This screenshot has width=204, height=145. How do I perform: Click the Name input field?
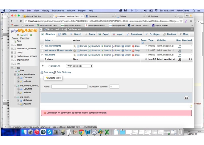coord(69,87)
